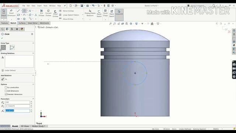
Task: Click the center X coordinate field
Action: click(x=17, y=102)
